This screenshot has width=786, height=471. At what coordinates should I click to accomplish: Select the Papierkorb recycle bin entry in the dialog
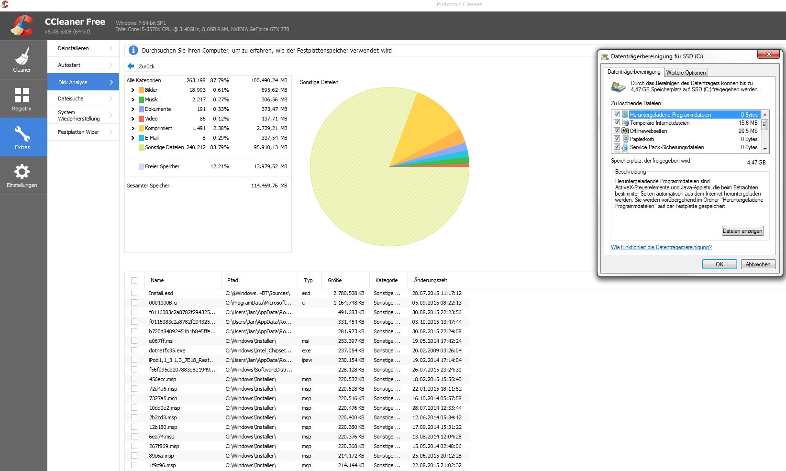[x=642, y=139]
